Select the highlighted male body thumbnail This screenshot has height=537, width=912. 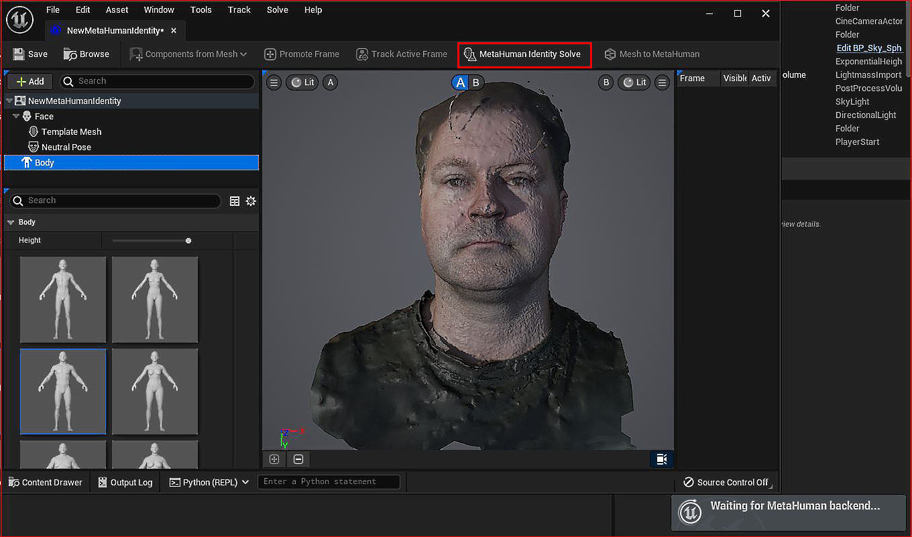pos(63,392)
